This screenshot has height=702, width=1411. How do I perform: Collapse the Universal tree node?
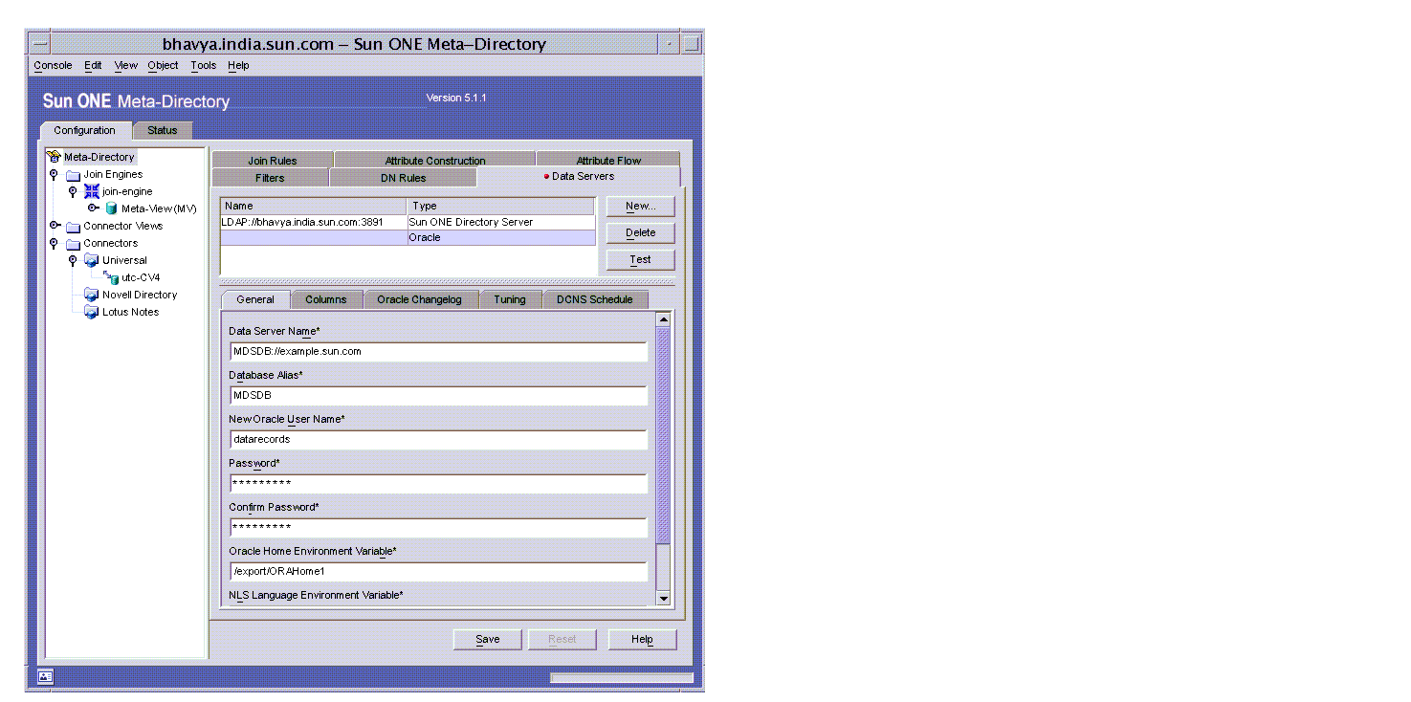pyautogui.click(x=73, y=260)
